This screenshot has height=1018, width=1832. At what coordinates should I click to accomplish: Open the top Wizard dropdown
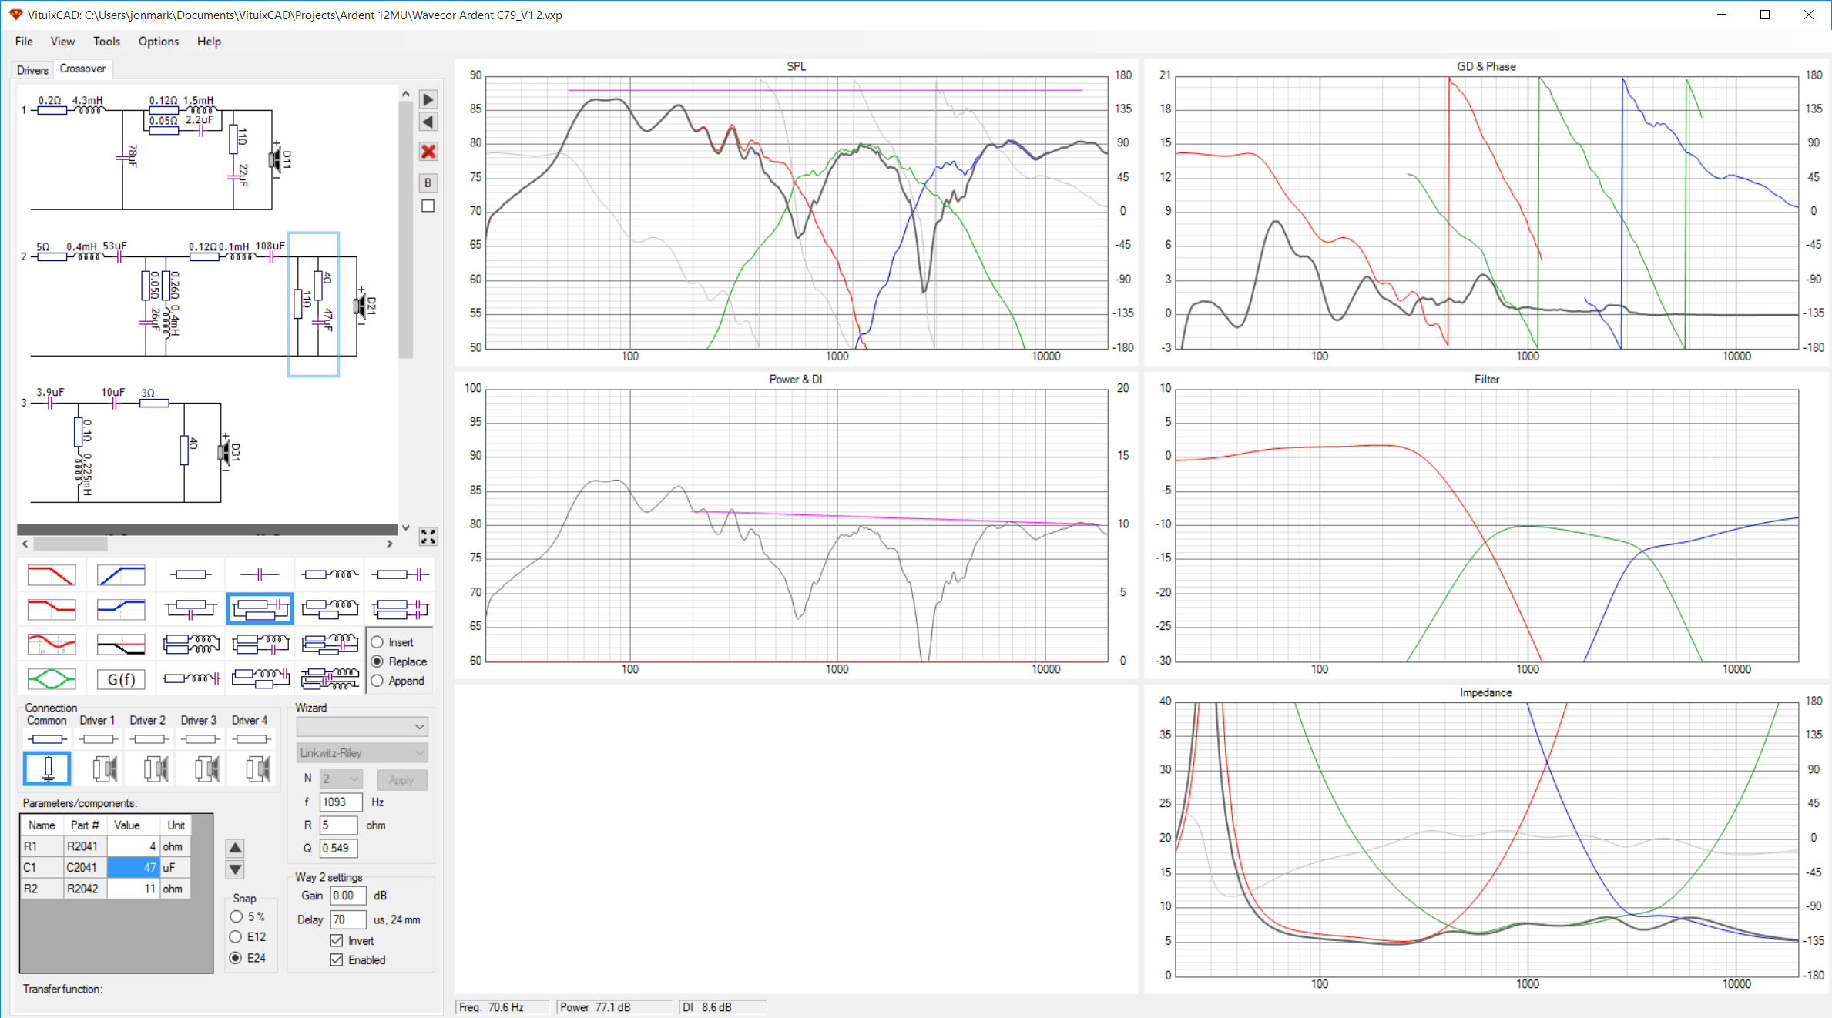[x=362, y=727]
